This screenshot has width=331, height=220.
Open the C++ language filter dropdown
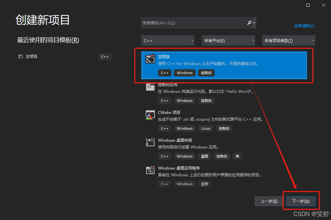tap(168, 40)
